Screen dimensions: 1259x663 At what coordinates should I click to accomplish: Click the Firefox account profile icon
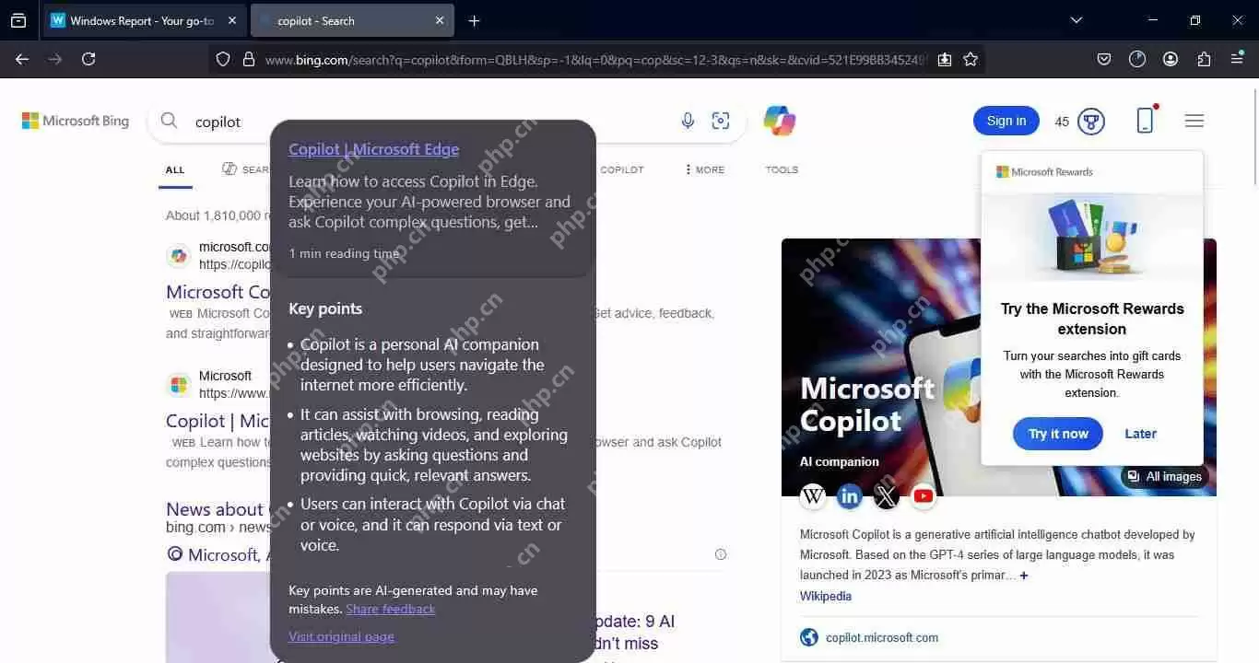coord(1170,59)
